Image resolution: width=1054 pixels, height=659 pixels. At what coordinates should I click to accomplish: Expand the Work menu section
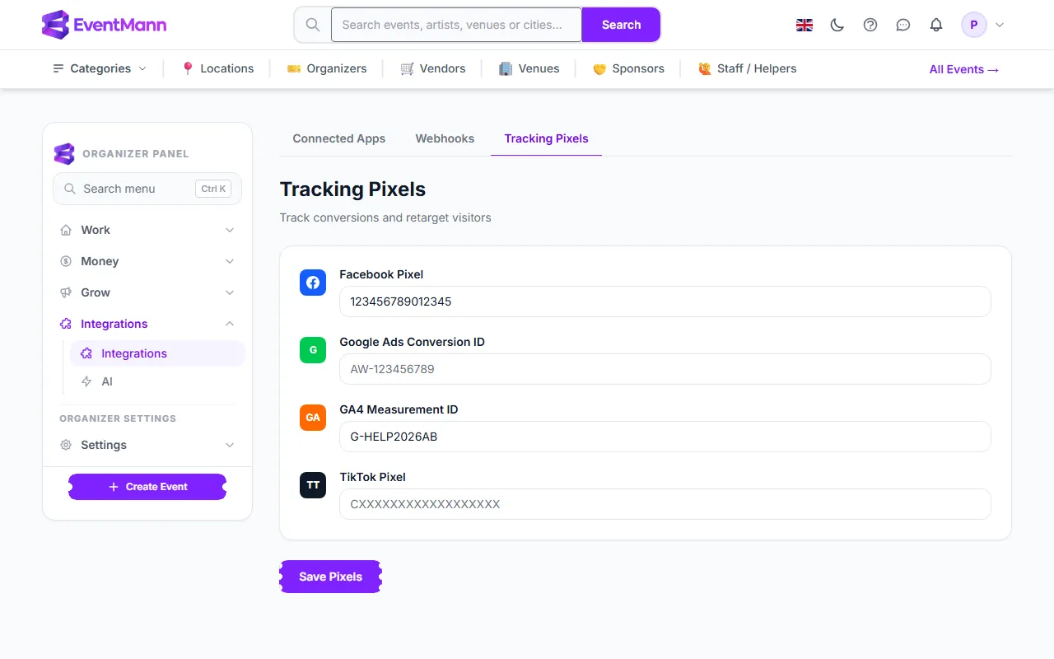pyautogui.click(x=147, y=230)
